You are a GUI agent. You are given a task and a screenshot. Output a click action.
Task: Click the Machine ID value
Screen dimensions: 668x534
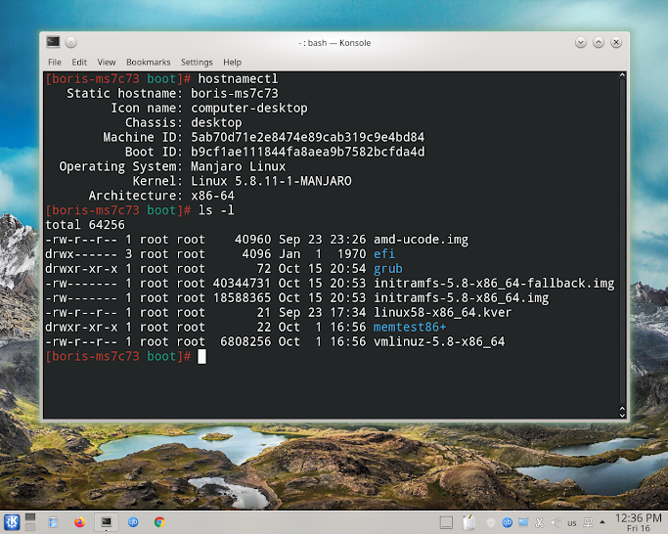click(307, 137)
